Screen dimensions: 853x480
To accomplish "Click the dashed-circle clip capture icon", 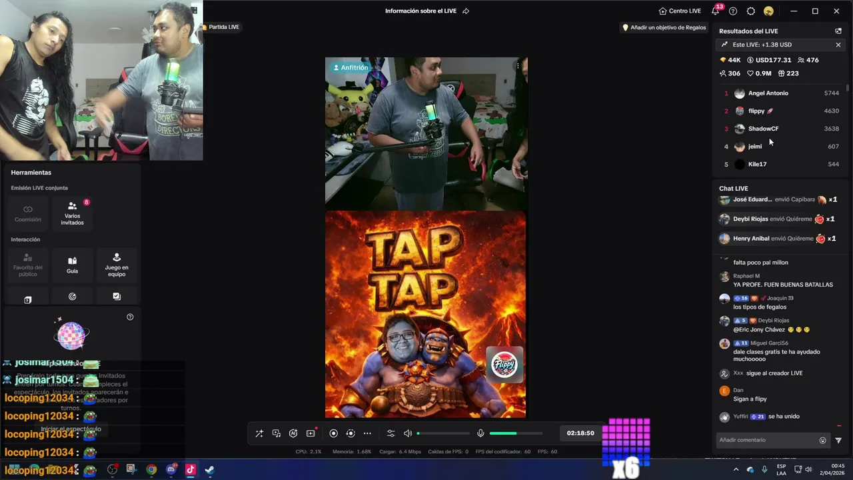I will (351, 433).
